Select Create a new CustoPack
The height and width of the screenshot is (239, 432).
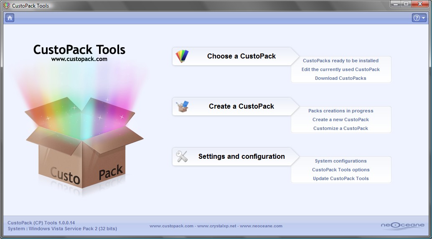(341, 119)
